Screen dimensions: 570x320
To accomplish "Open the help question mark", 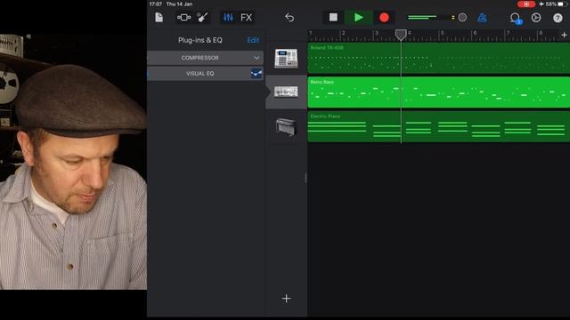I will pyautogui.click(x=558, y=18).
